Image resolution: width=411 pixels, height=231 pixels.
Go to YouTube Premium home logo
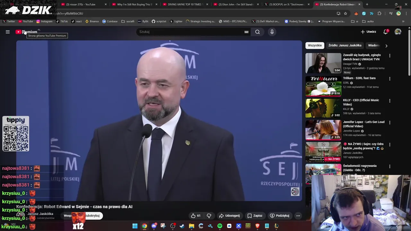26,32
